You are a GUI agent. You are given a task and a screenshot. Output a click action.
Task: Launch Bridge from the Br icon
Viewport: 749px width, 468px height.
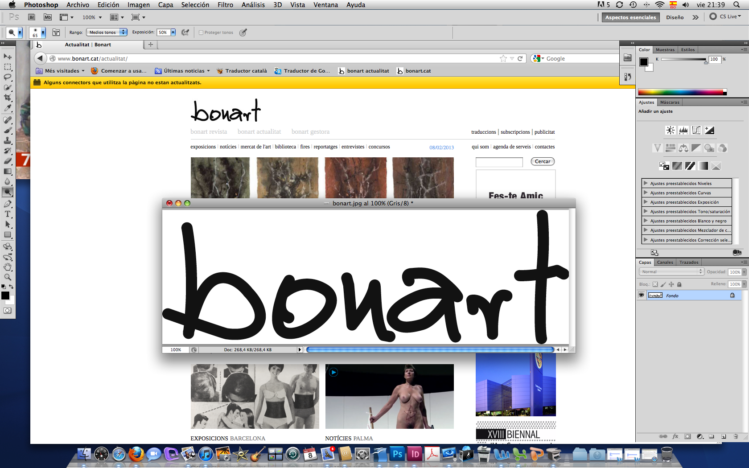(32, 17)
